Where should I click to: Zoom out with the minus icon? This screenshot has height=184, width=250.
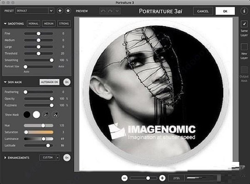coord(125,178)
